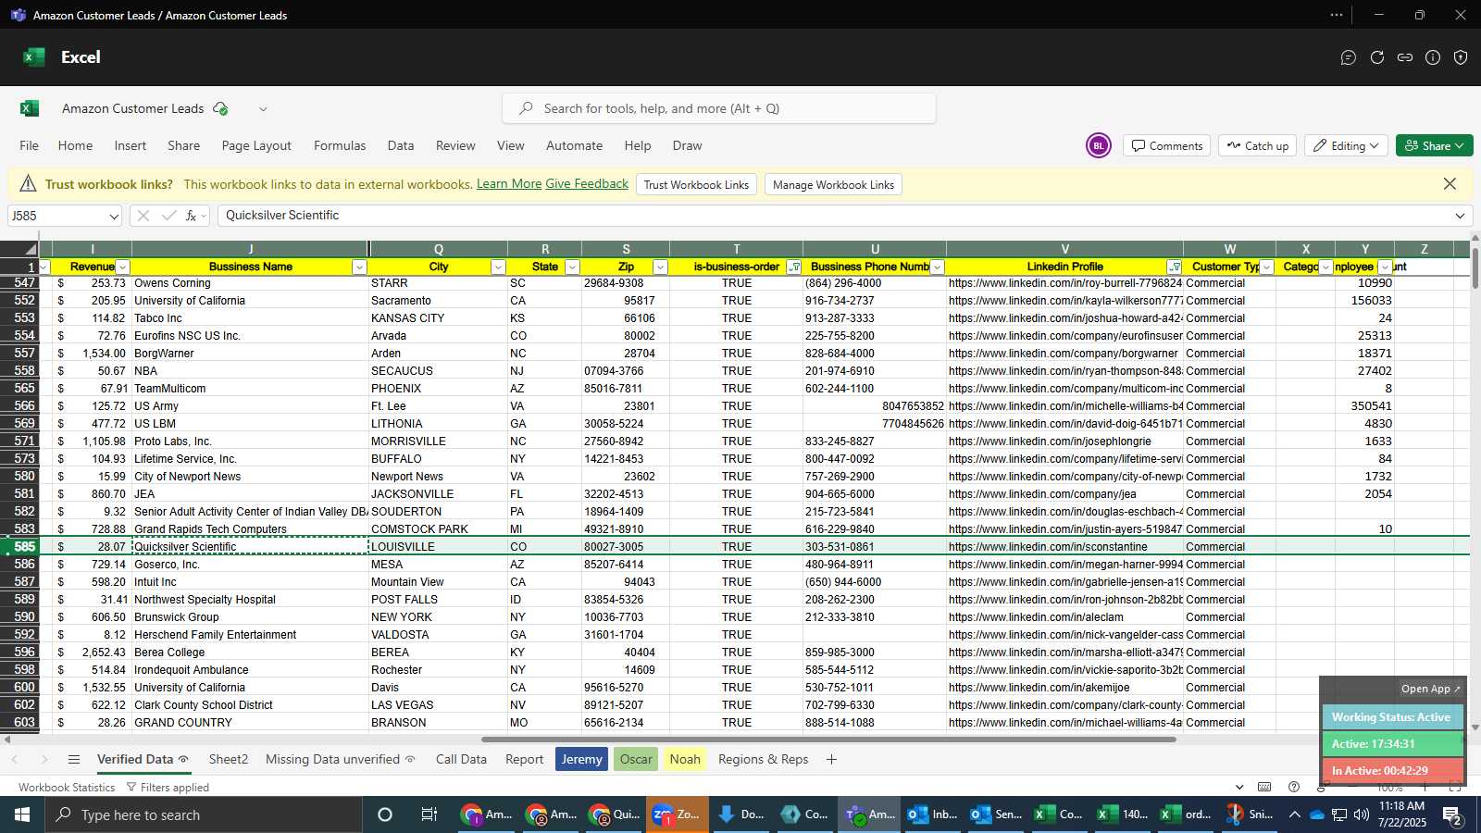
Task: Open workbook name dropdown chevron
Action: point(263,109)
